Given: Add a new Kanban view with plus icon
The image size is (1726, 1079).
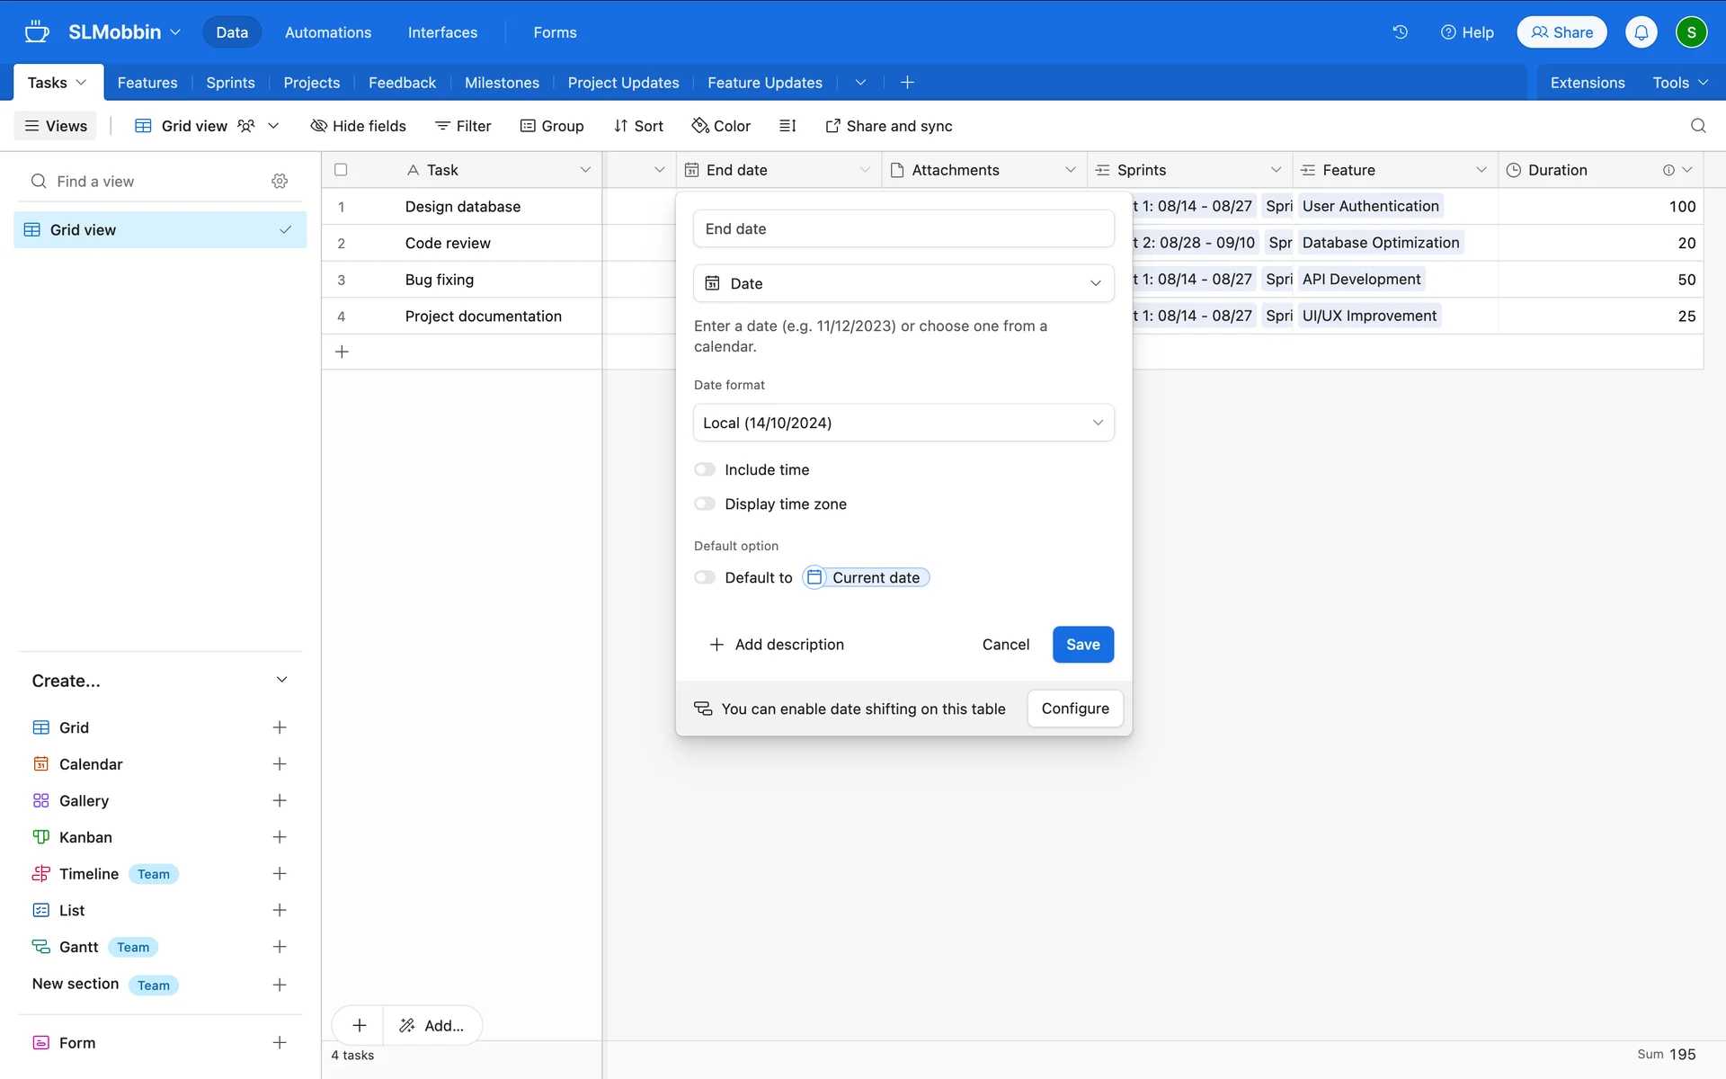Looking at the screenshot, I should click(x=280, y=837).
